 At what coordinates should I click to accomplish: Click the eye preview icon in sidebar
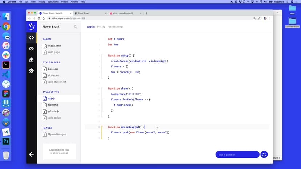tap(31, 49)
